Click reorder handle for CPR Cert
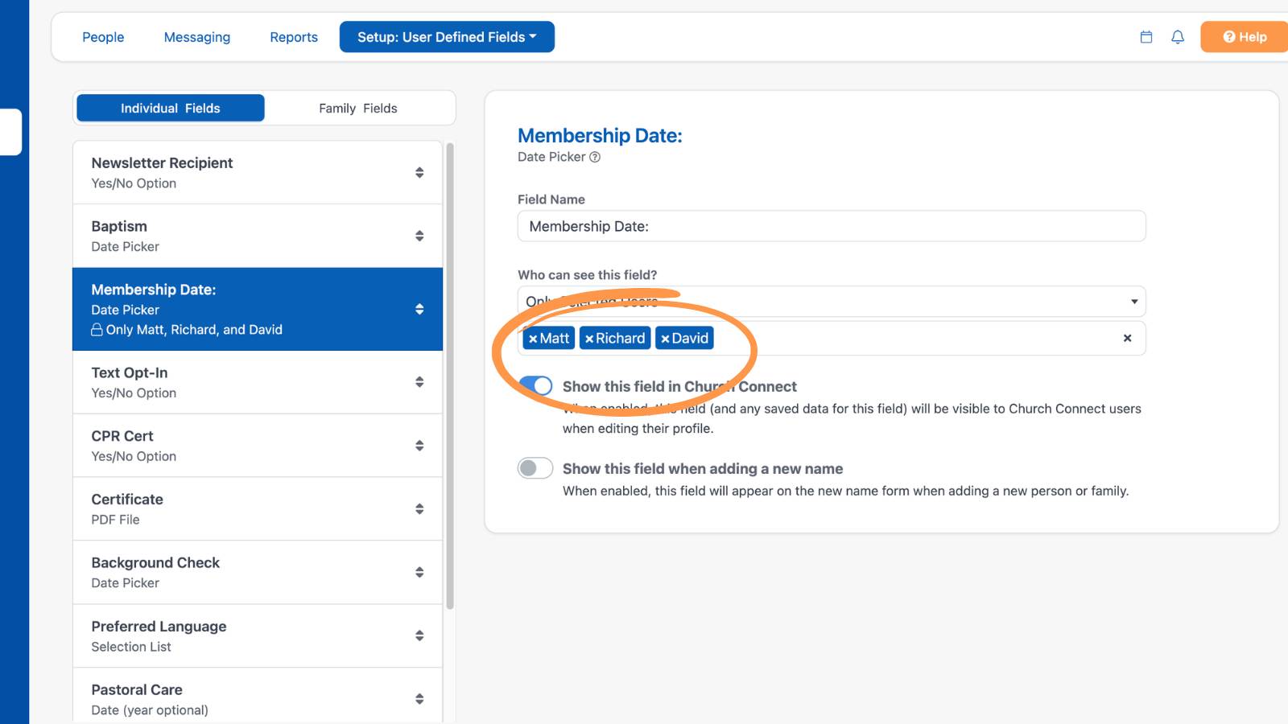Viewport: 1288px width, 724px height. pyautogui.click(x=419, y=446)
